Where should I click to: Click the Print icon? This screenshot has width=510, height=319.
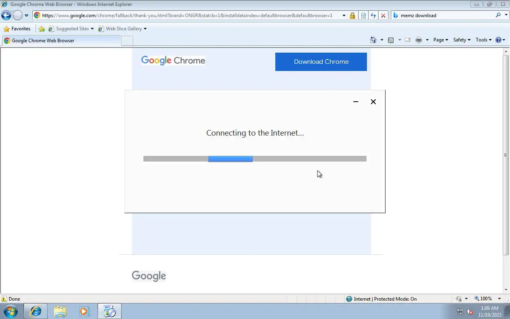click(x=419, y=40)
